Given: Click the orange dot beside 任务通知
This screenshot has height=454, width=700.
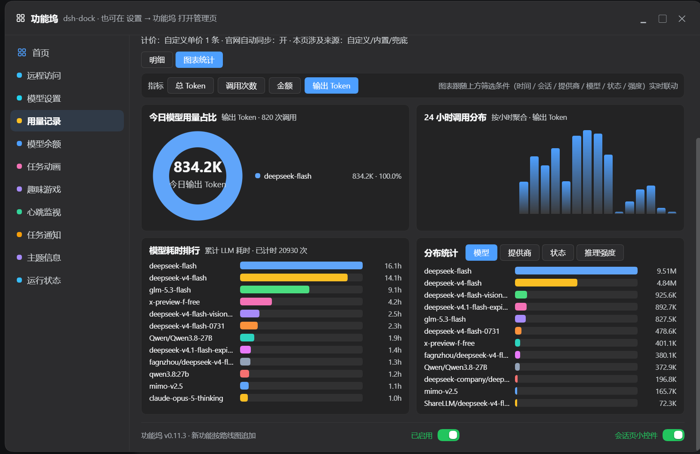Looking at the screenshot, I should [19, 235].
